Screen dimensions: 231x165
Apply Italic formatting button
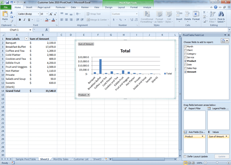point(24,20)
